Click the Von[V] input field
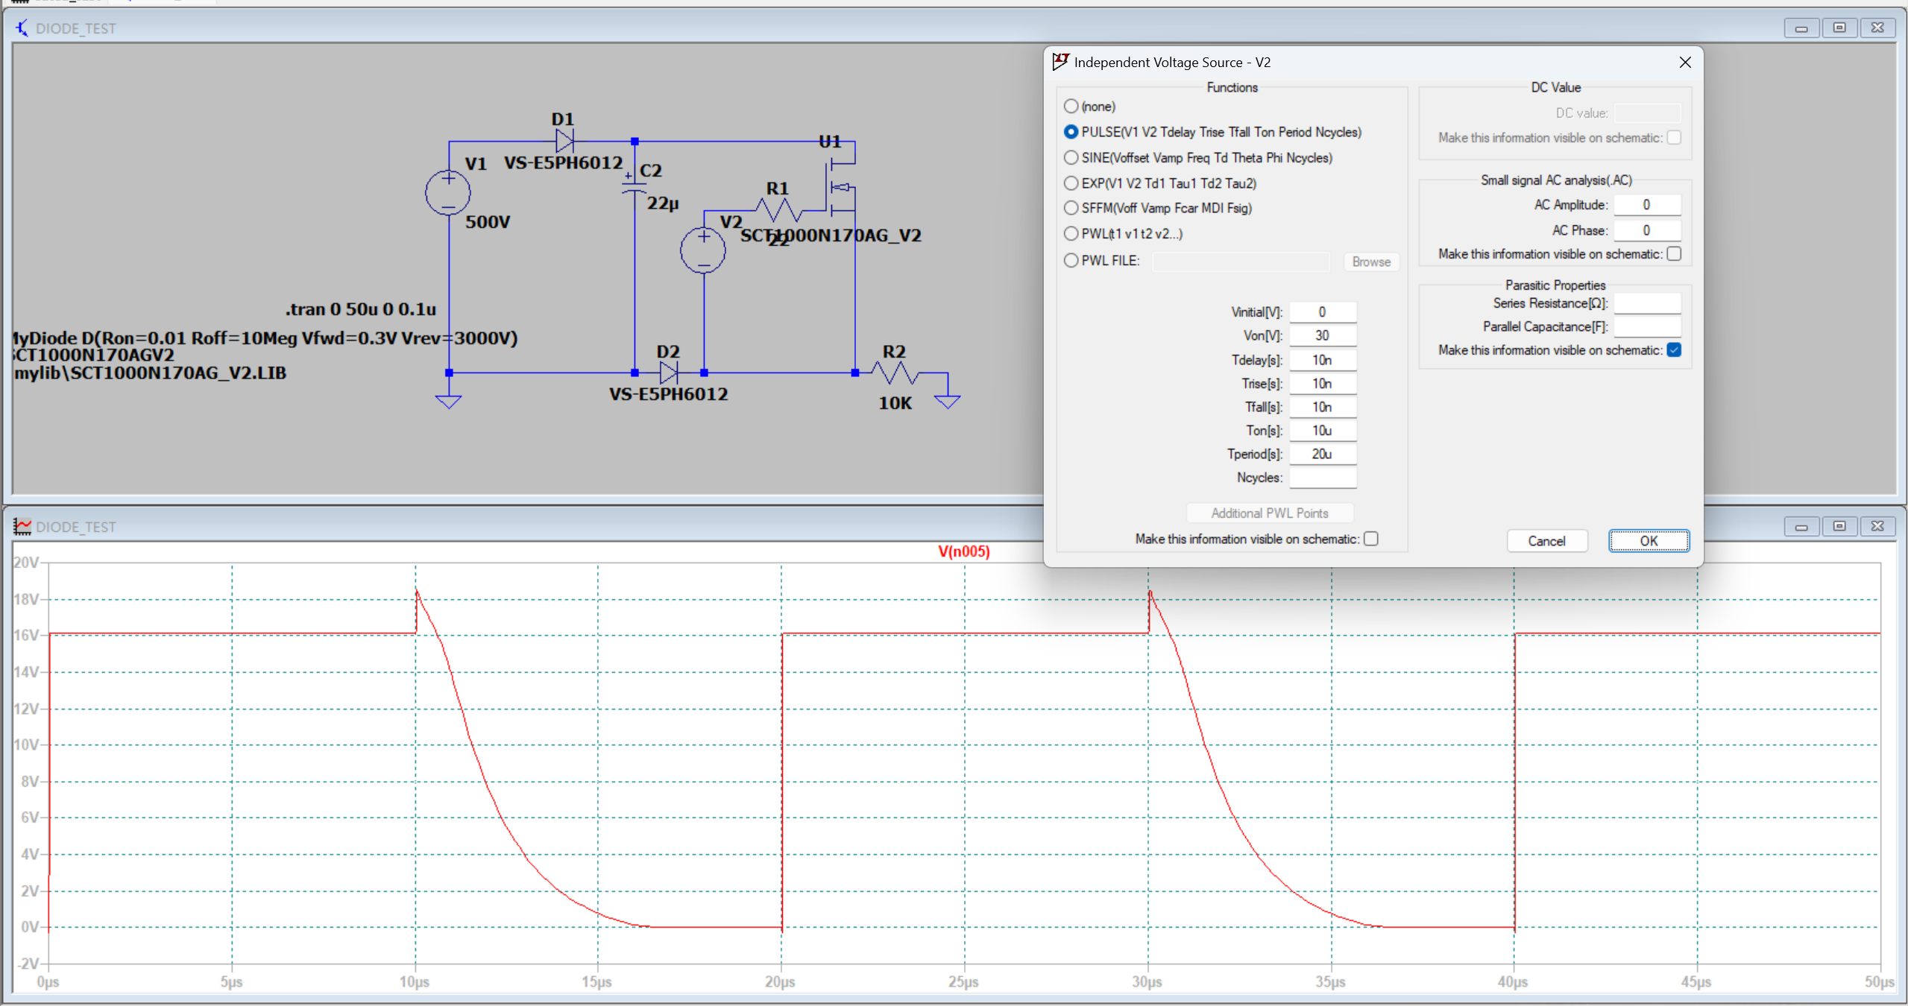Screen dimensions: 1908x1006 tap(1323, 335)
